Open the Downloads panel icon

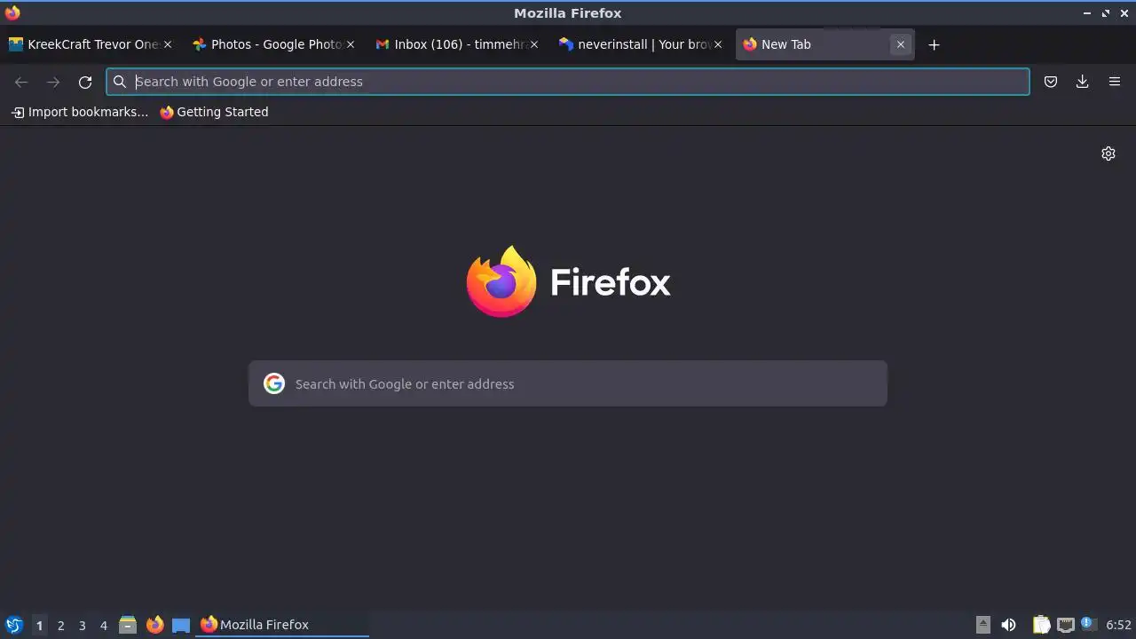coord(1083,82)
